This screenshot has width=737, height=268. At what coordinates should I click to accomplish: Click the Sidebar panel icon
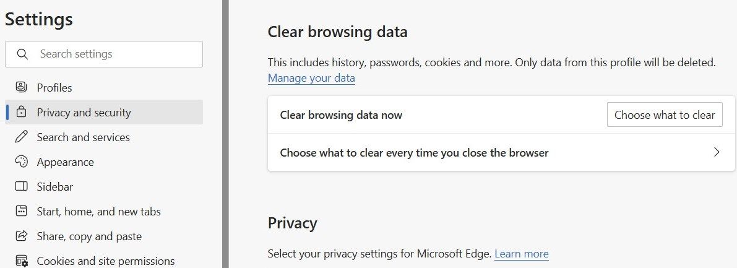22,186
